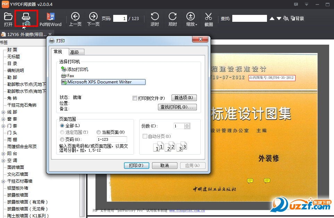Click the right yellow comment note on the page
The height and width of the screenshot is (218, 334).
267,180
